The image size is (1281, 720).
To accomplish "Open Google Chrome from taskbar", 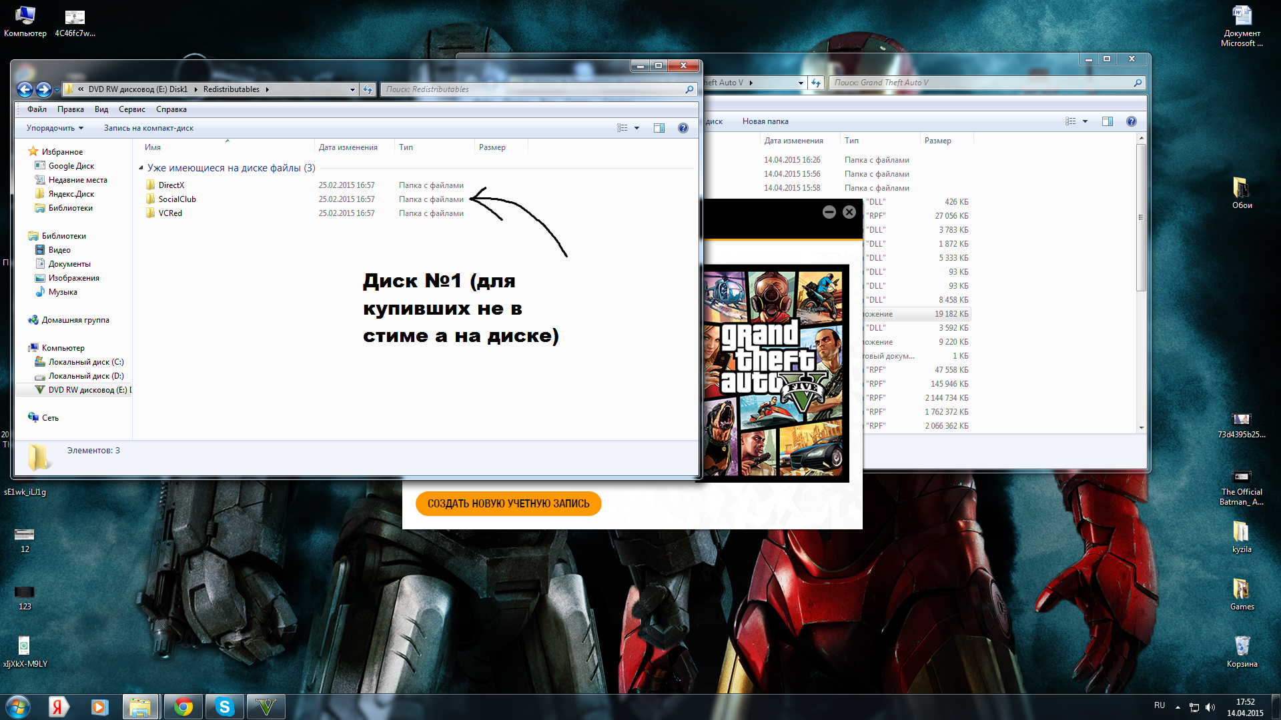I will click(183, 707).
